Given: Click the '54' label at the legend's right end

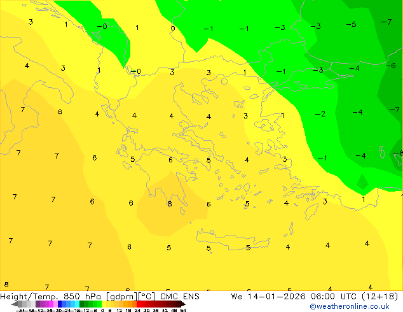Looking at the screenshot, I should pyautogui.click(x=183, y=310).
